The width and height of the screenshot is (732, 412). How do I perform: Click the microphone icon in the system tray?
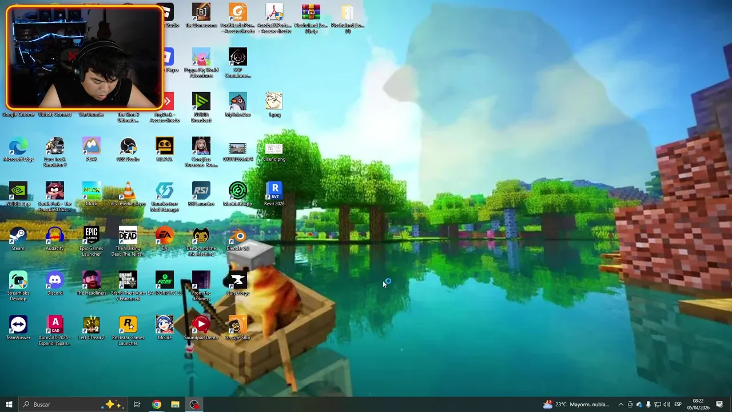(x=648, y=405)
